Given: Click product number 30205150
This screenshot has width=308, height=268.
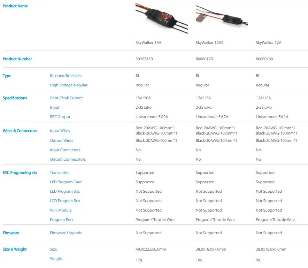Looking at the screenshot, I should click(x=144, y=59).
